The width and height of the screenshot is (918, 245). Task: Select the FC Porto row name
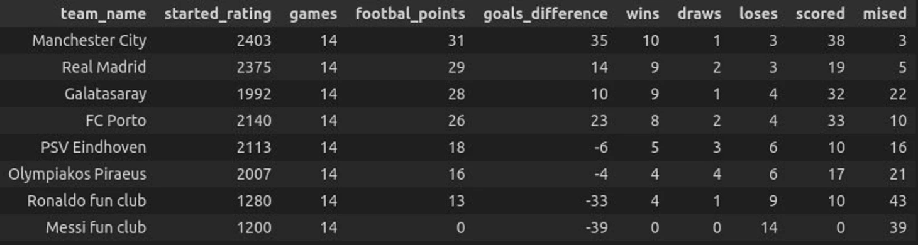click(x=116, y=121)
